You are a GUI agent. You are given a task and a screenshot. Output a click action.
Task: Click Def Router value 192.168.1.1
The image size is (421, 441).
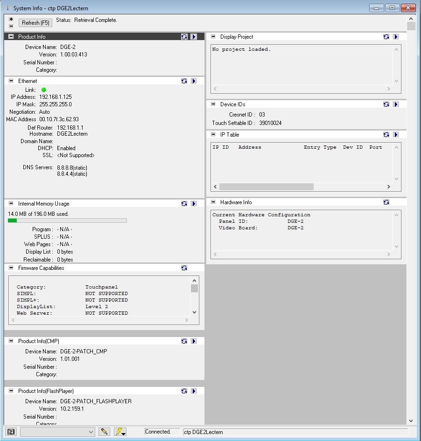tap(70, 128)
